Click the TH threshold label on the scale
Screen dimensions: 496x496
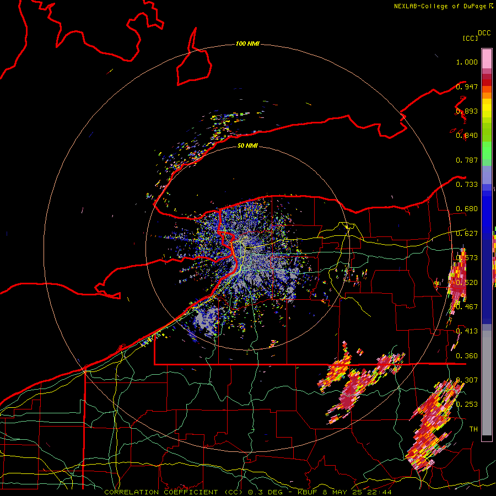pos(473,429)
